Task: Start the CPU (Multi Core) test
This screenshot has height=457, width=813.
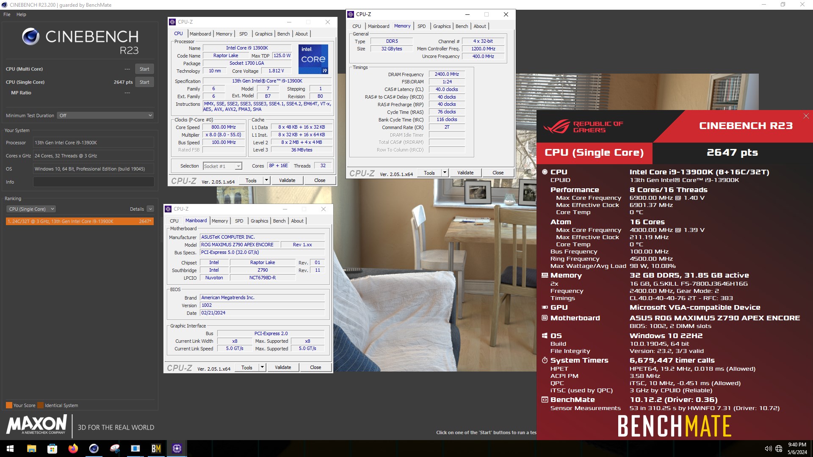Action: [144, 69]
